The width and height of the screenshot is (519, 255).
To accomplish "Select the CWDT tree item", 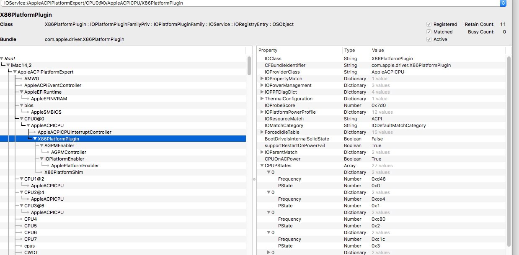I will point(31,252).
